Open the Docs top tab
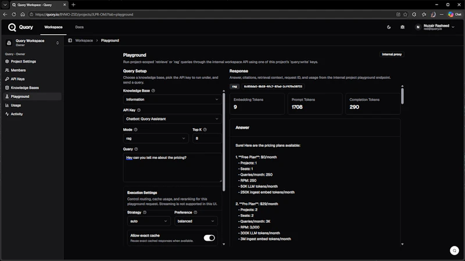 80,27
